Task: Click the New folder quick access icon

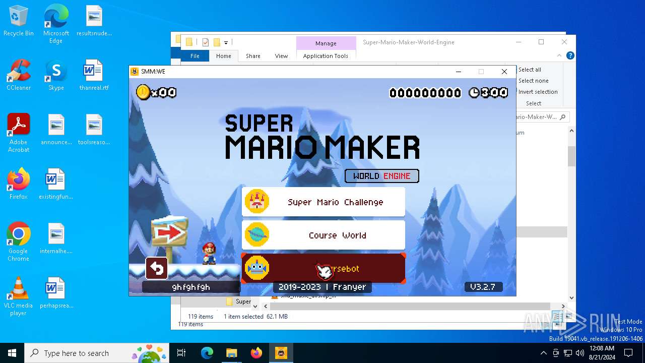Action: click(217, 42)
